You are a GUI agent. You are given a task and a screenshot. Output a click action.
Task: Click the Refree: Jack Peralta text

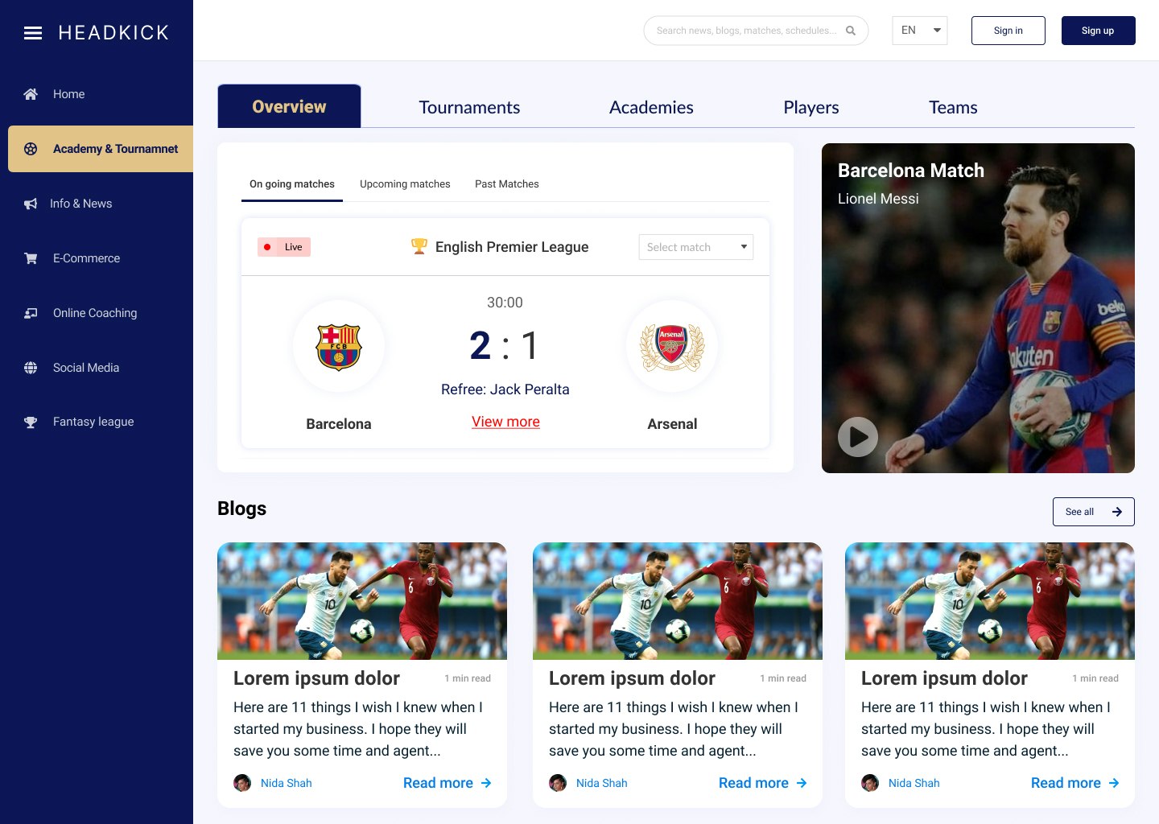pyautogui.click(x=505, y=389)
